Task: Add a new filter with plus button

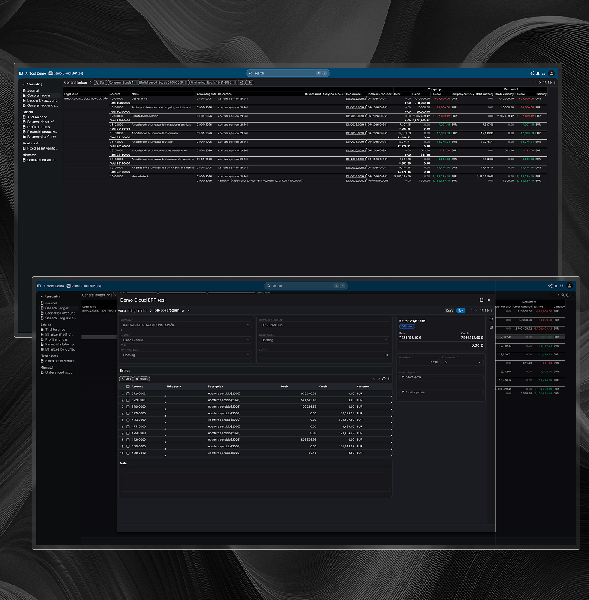Action: click(x=250, y=83)
